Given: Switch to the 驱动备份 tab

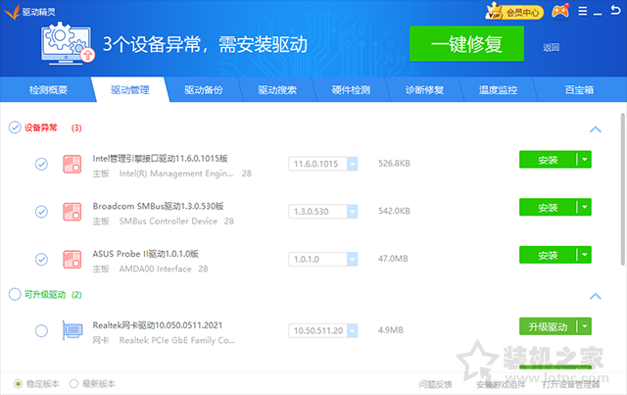Looking at the screenshot, I should click(204, 89).
